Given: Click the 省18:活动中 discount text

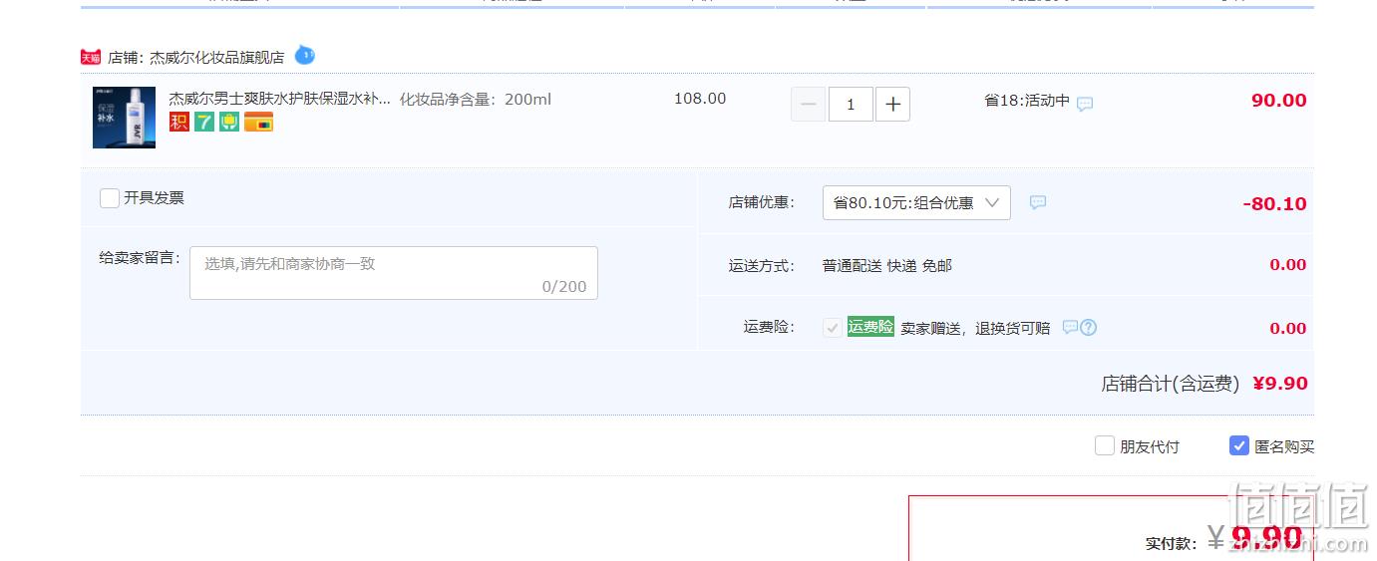Looking at the screenshot, I should tap(1027, 101).
